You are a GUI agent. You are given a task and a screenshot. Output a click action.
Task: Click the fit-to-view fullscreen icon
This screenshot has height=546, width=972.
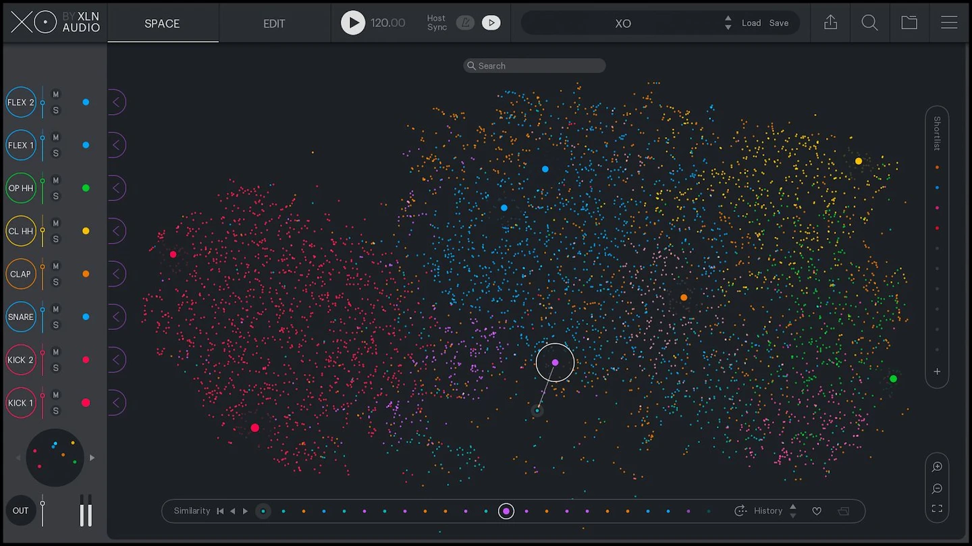point(937,509)
